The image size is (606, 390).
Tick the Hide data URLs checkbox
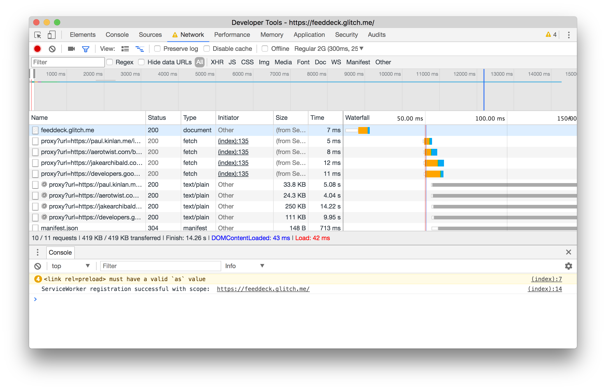[x=142, y=62]
